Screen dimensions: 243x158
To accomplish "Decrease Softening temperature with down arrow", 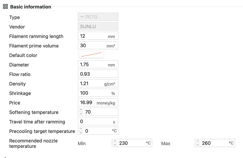I will coord(81,114).
